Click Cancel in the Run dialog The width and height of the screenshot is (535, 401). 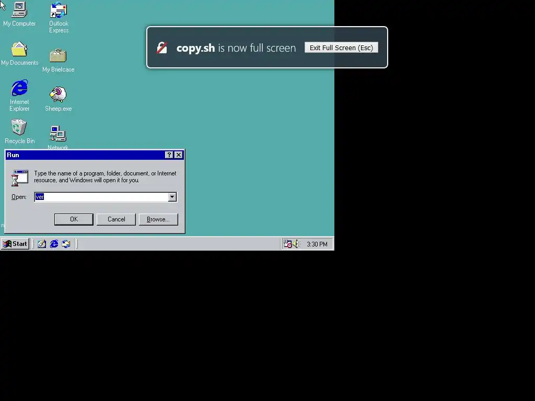116,219
